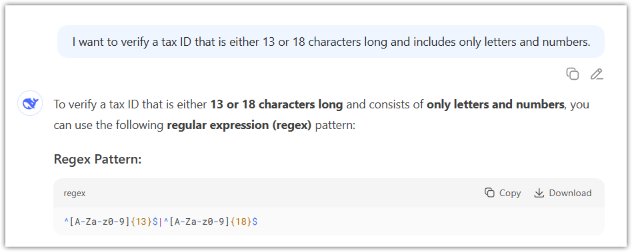Image resolution: width=632 pixels, height=252 pixels.
Task: Click the 'Regex Pattern:' heading
Action: 97,159
